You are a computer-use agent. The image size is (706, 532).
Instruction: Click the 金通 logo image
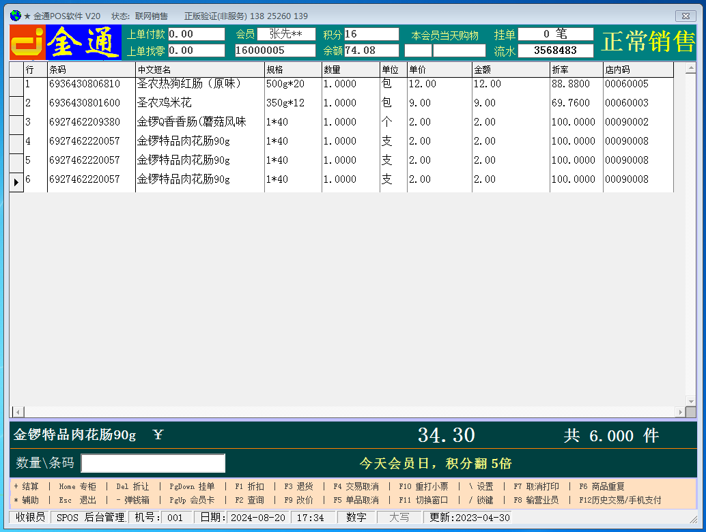[66, 42]
